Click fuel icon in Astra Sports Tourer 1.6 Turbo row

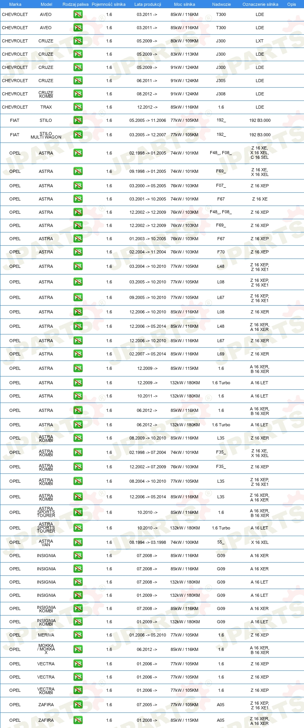pos(78,528)
